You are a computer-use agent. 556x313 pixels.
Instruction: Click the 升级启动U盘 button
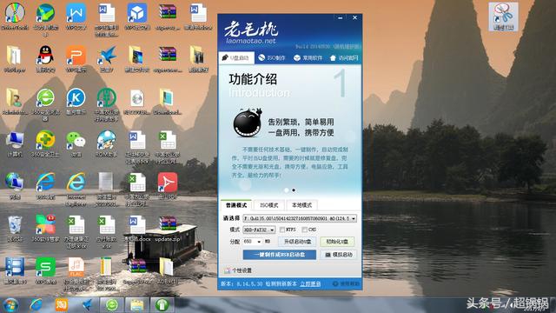click(x=297, y=242)
